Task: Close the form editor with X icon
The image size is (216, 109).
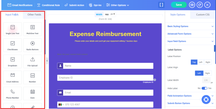Action: 207,5
